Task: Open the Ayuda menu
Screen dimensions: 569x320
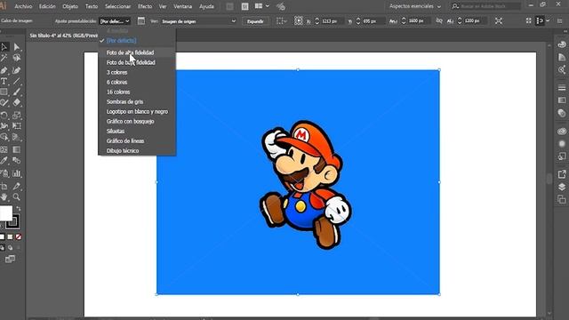Action: click(x=206, y=6)
